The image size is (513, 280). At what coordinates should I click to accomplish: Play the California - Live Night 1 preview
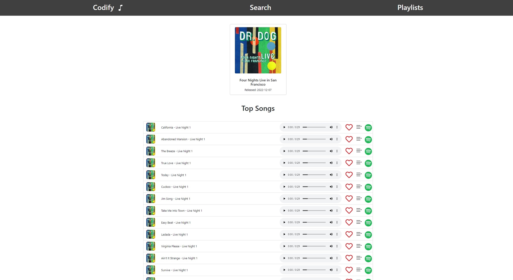pos(284,127)
